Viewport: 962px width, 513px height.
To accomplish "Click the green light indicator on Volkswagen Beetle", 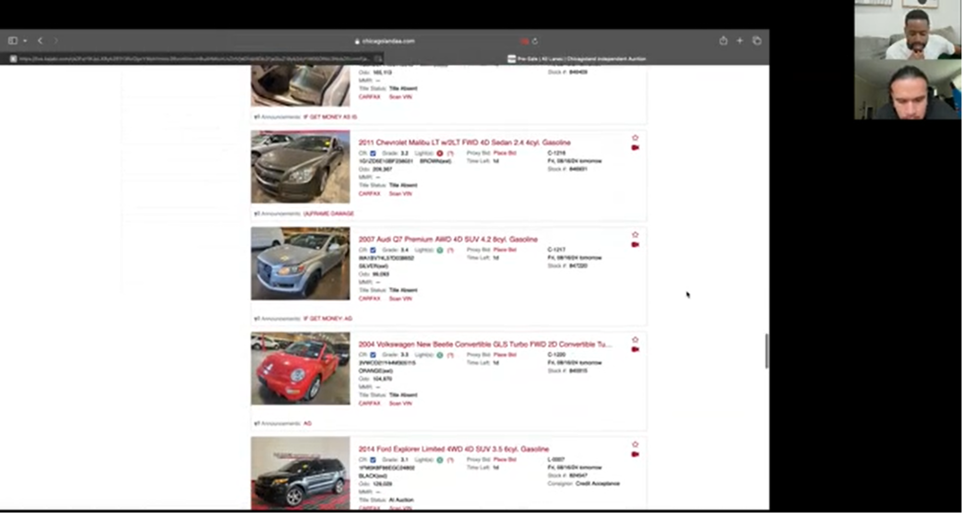I will 440,355.
